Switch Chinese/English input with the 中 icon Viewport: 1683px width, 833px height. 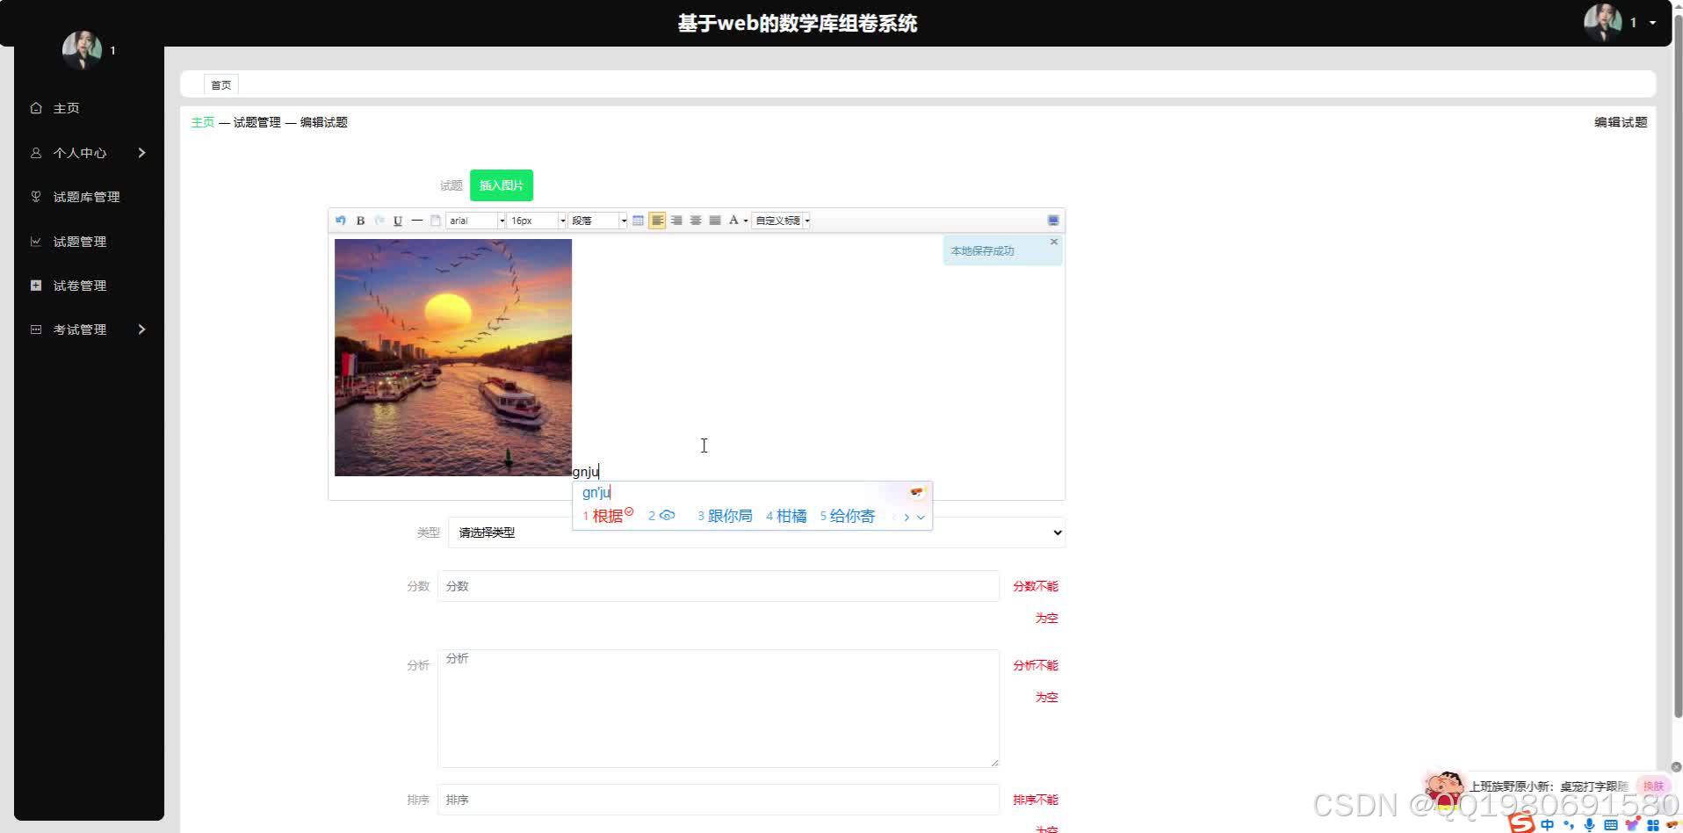1548,824
